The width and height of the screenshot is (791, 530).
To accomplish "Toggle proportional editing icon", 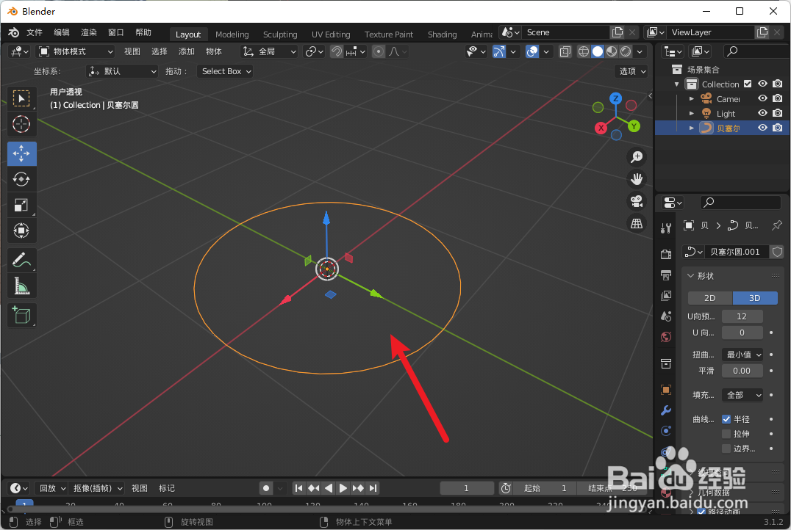I will (379, 51).
